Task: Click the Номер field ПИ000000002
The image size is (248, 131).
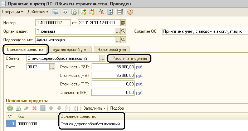Action: coord(53,23)
